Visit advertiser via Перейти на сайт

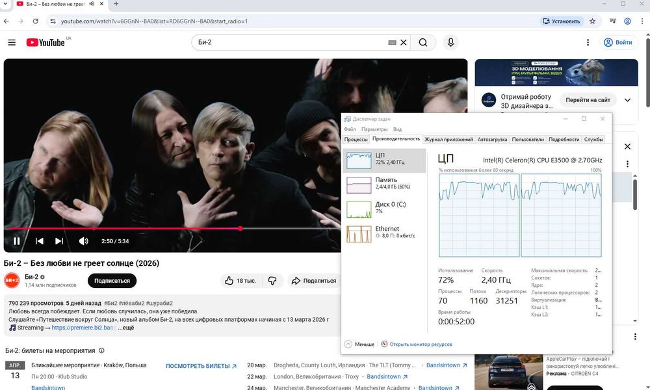coord(588,100)
